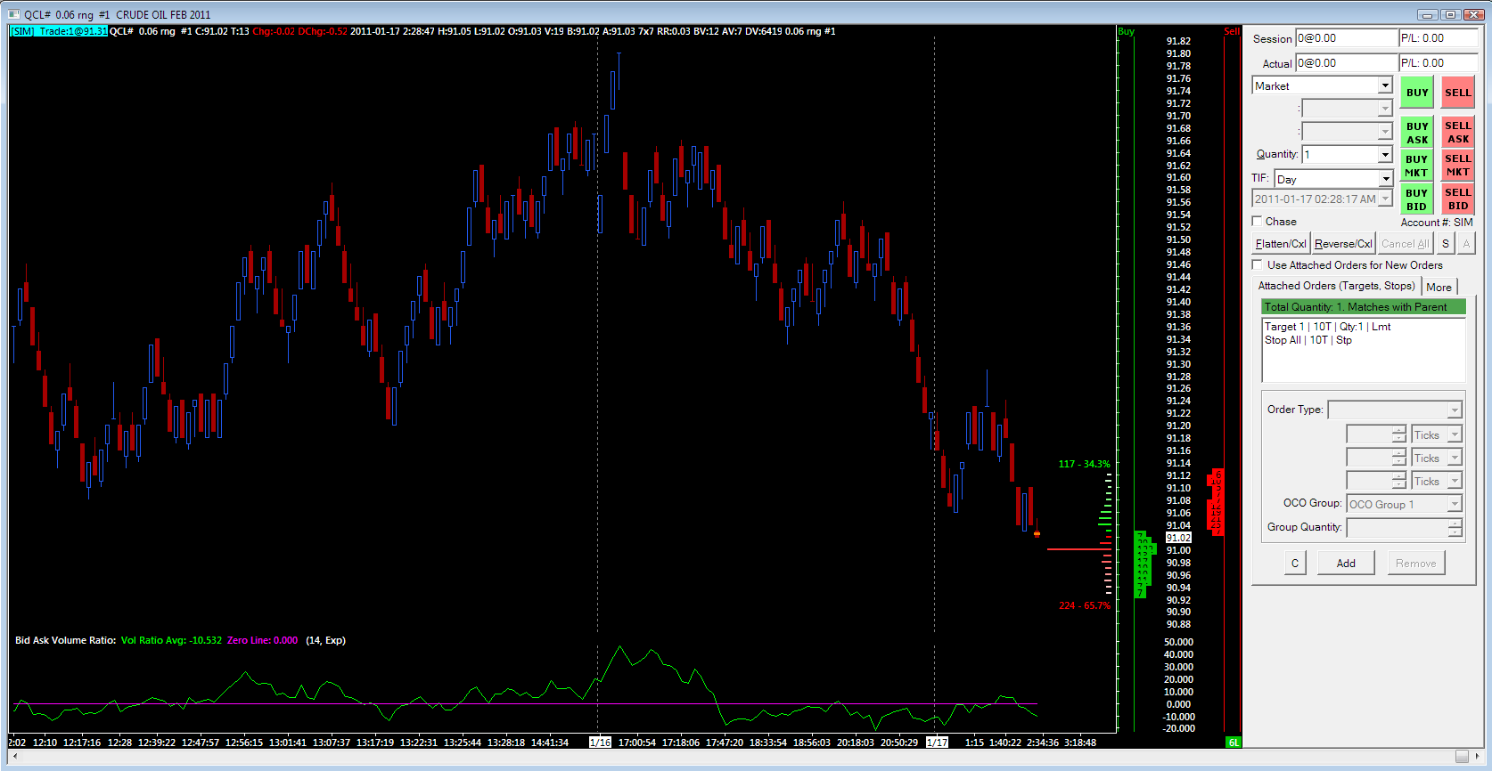This screenshot has width=1492, height=771.
Task: Switch to the Attached Orders (Targets, Stops) tab
Action: (x=1336, y=286)
